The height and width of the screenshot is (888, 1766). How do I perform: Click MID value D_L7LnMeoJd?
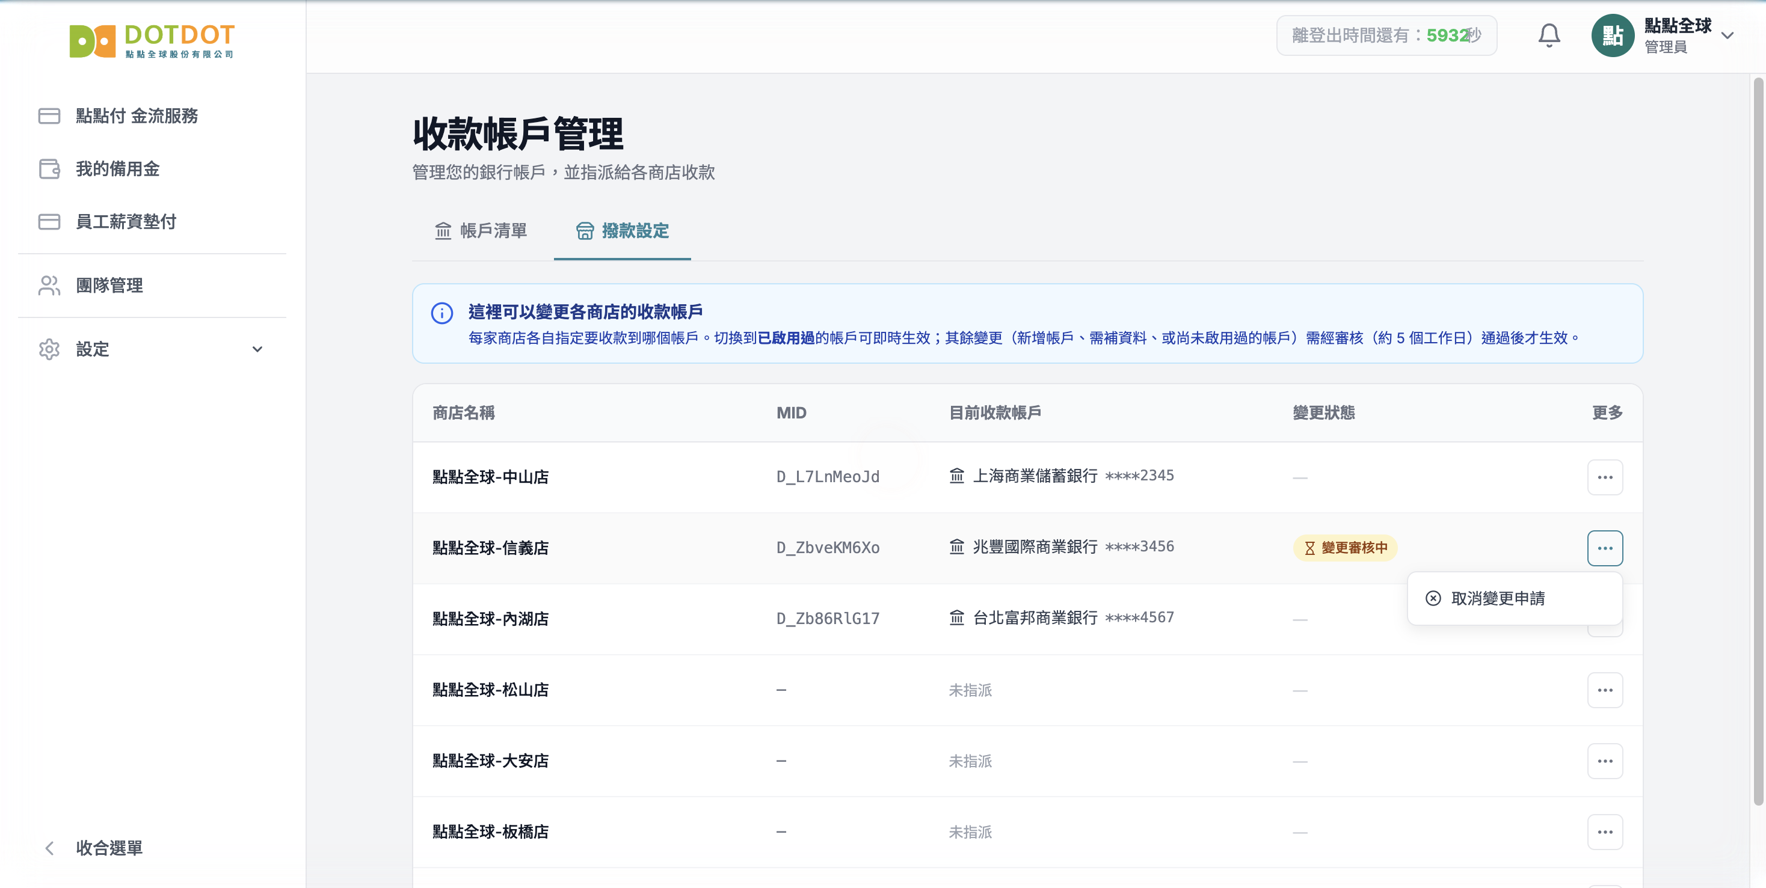coord(828,477)
